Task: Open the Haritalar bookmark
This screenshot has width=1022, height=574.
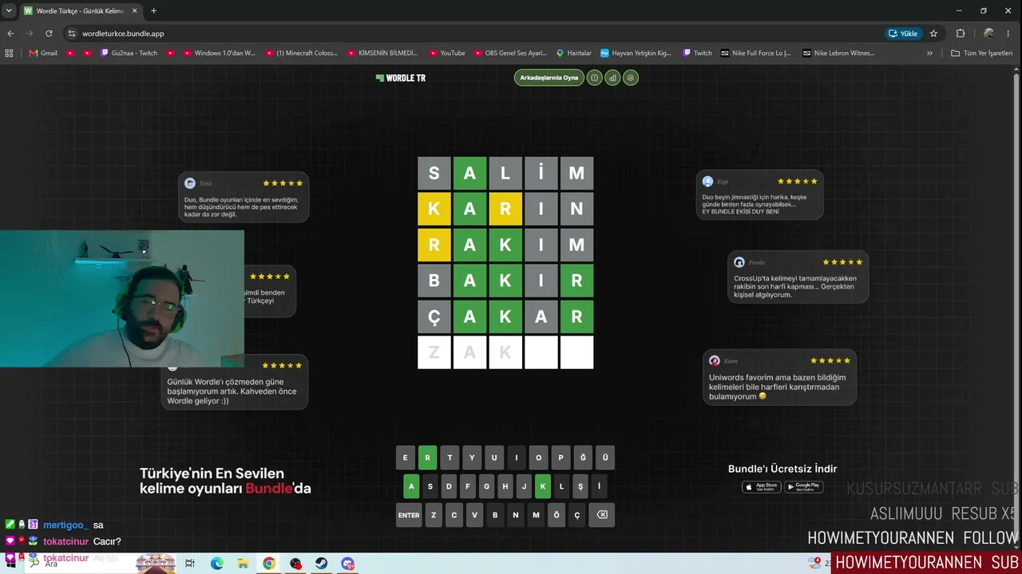Action: 574,53
